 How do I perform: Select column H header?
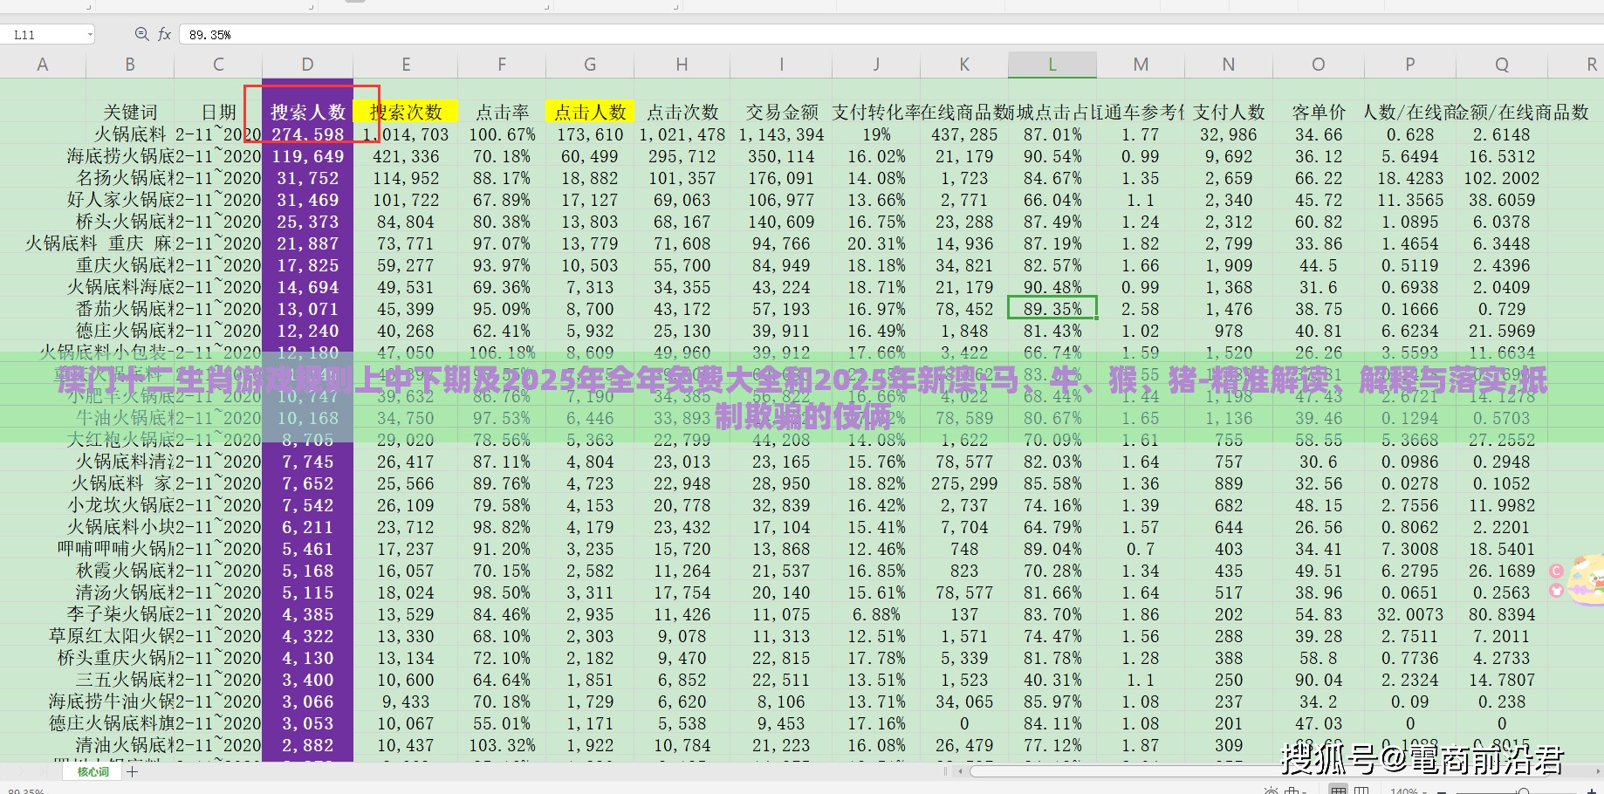pyautogui.click(x=682, y=65)
